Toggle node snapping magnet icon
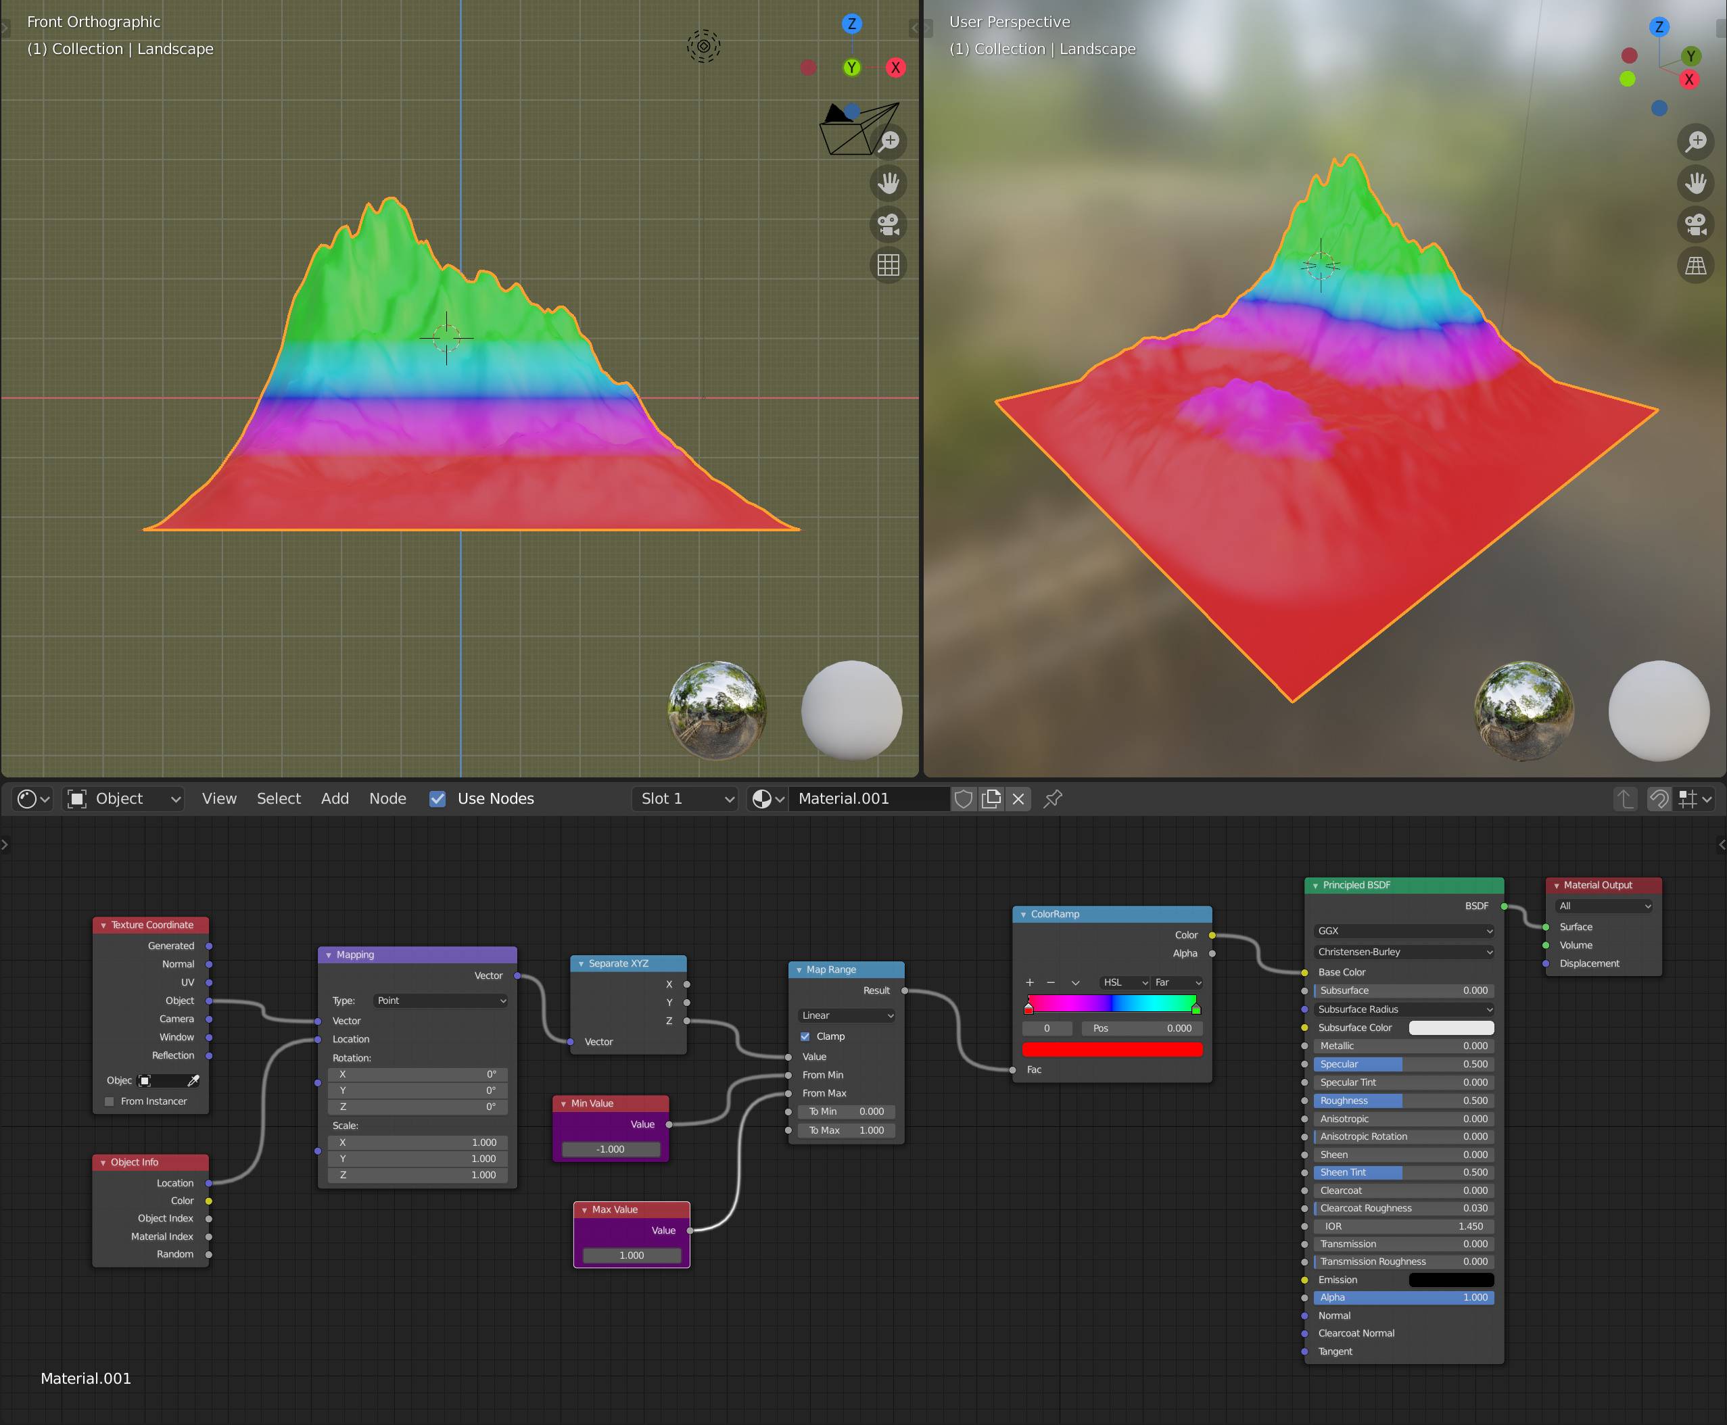Viewport: 1727px width, 1425px height. [1659, 799]
